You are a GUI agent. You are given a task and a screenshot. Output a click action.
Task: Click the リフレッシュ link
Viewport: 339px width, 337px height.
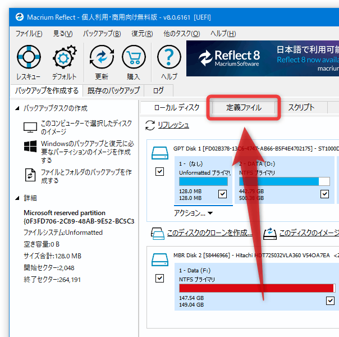click(173, 125)
